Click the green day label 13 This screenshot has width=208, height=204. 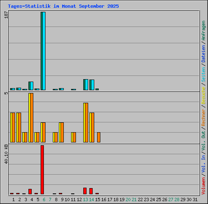[x=85, y=200]
